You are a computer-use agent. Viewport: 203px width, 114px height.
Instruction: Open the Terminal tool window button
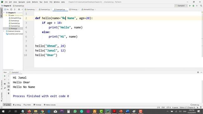37,105
